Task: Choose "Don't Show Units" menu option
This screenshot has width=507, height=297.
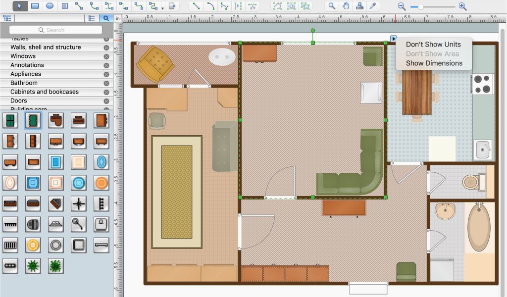Action: (433, 45)
